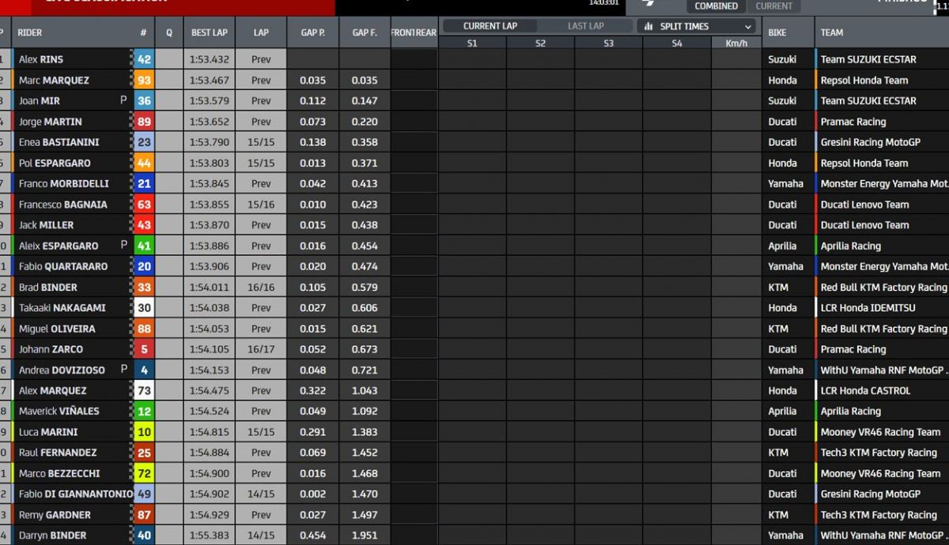The width and height of the screenshot is (949, 545).
Task: Click number 87 badge for Remy GARDNER
Action: [144, 515]
